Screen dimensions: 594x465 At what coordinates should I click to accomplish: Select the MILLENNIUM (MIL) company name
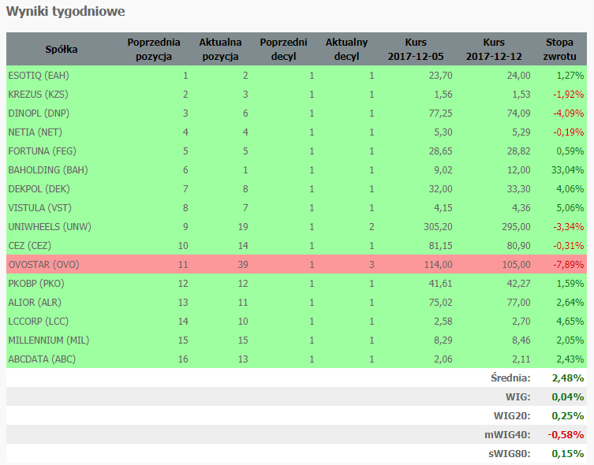pos(46,340)
